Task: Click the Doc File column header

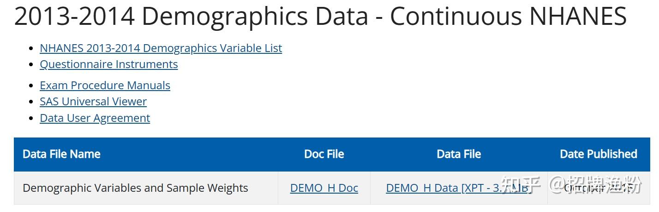Action: (x=324, y=154)
